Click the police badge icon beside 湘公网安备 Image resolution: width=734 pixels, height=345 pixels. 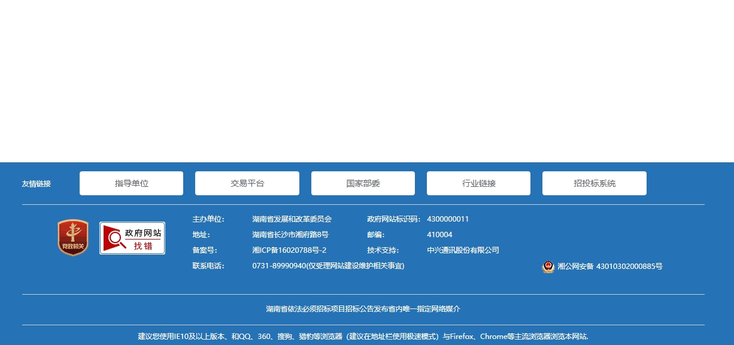(548, 267)
